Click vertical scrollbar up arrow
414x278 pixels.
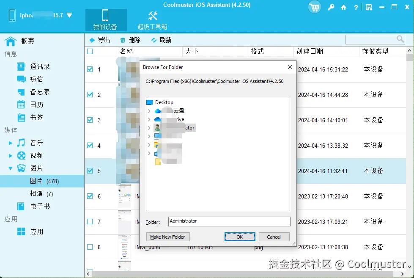click(x=409, y=50)
